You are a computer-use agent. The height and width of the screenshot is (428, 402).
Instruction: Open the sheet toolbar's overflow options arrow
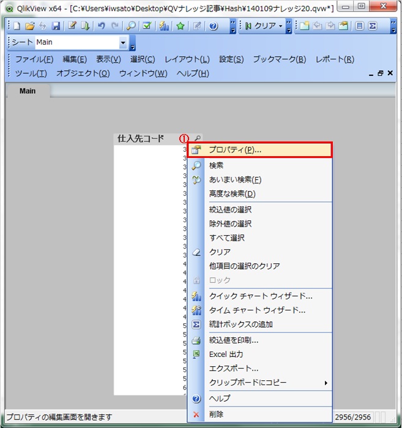point(133,43)
